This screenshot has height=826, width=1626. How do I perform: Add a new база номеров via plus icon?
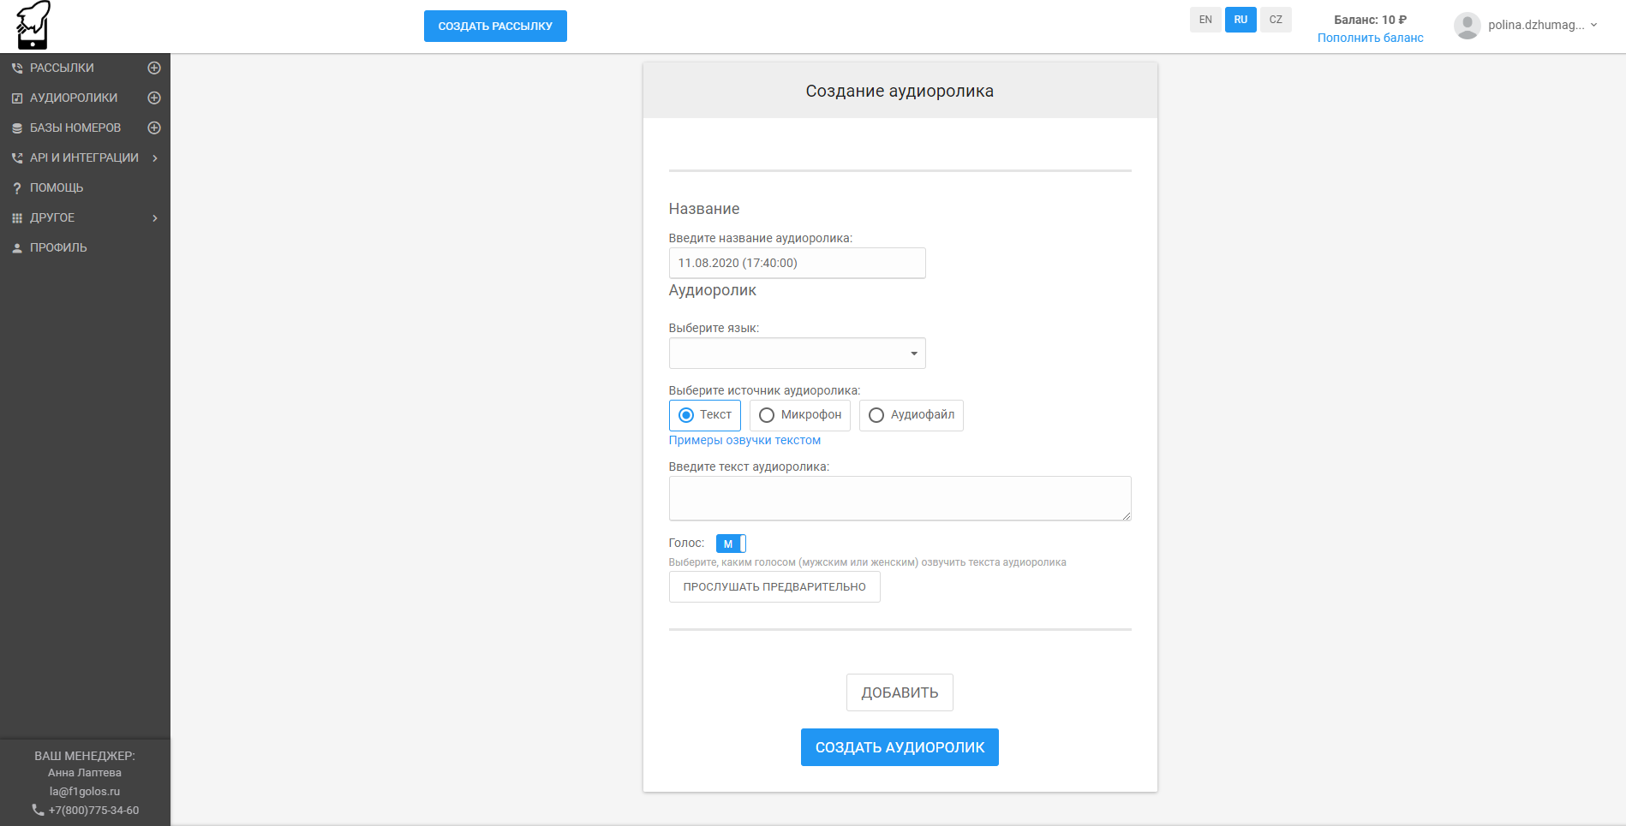coord(154,128)
